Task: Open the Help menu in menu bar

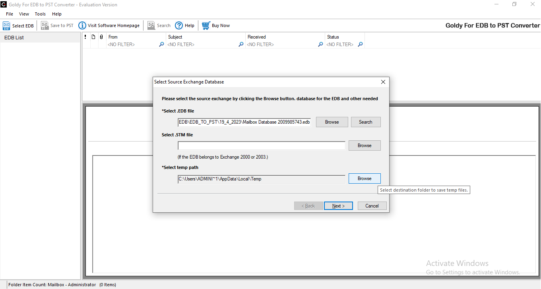Action: click(57, 14)
